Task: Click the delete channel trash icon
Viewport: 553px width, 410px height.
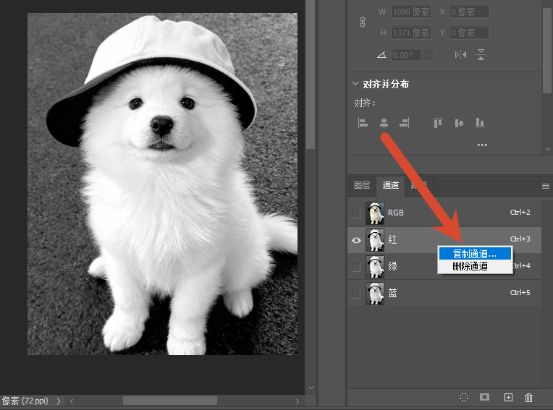Action: [528, 397]
